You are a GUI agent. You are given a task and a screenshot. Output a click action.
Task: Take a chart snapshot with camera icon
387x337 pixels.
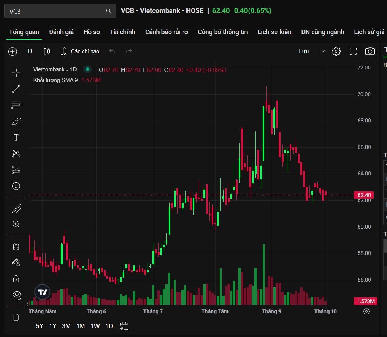tap(370, 51)
